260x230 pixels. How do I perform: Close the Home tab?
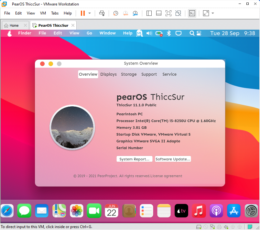[25, 25]
